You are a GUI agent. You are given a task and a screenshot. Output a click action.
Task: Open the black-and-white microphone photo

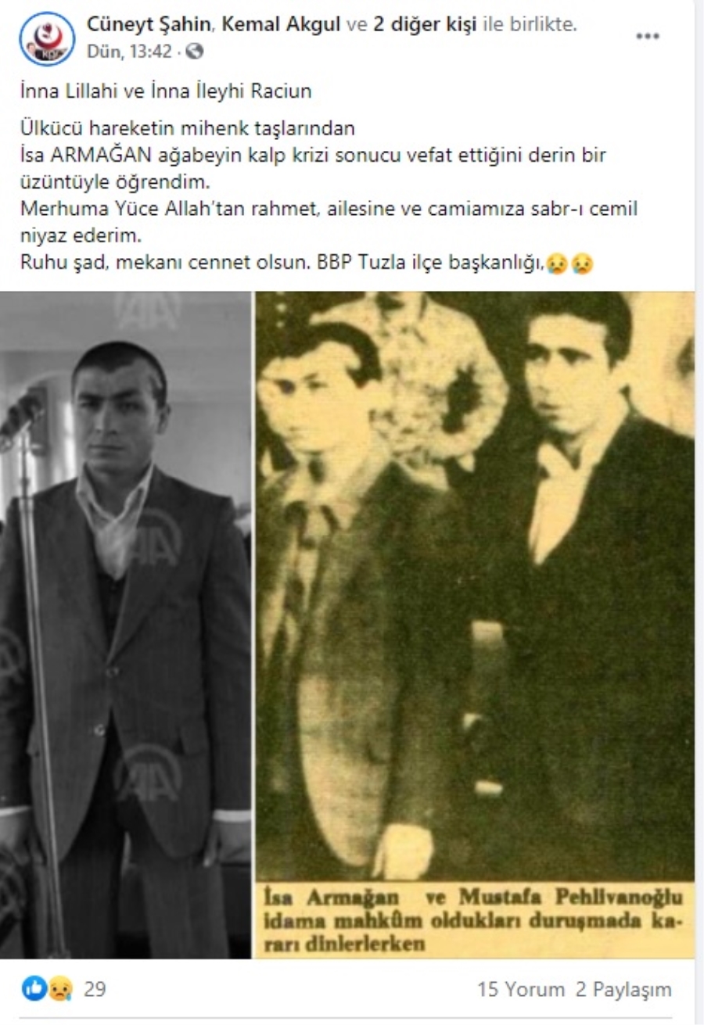[x=125, y=625]
